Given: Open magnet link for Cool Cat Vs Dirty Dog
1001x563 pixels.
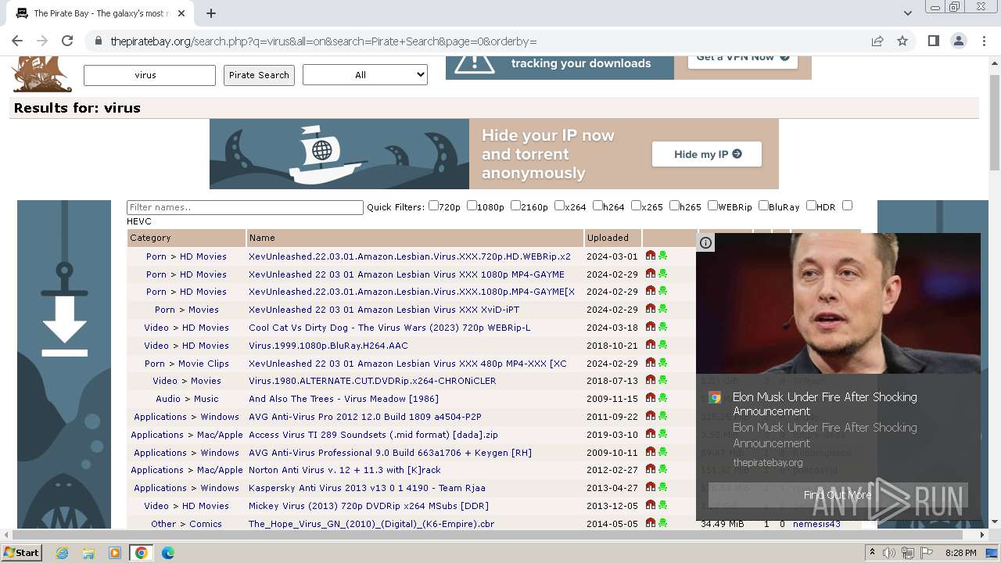Looking at the screenshot, I should coord(651,327).
